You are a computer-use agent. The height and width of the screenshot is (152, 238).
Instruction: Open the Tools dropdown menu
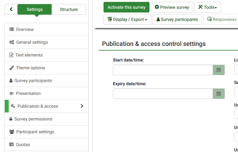(x=207, y=7)
